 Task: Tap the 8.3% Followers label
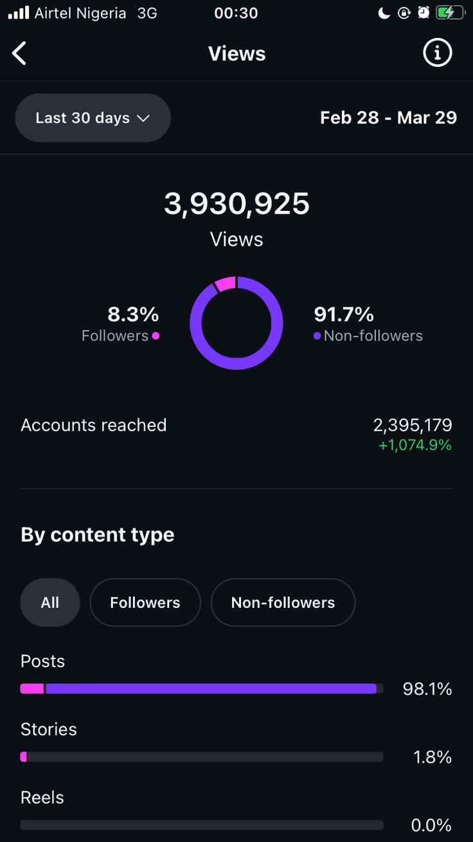pos(121,324)
